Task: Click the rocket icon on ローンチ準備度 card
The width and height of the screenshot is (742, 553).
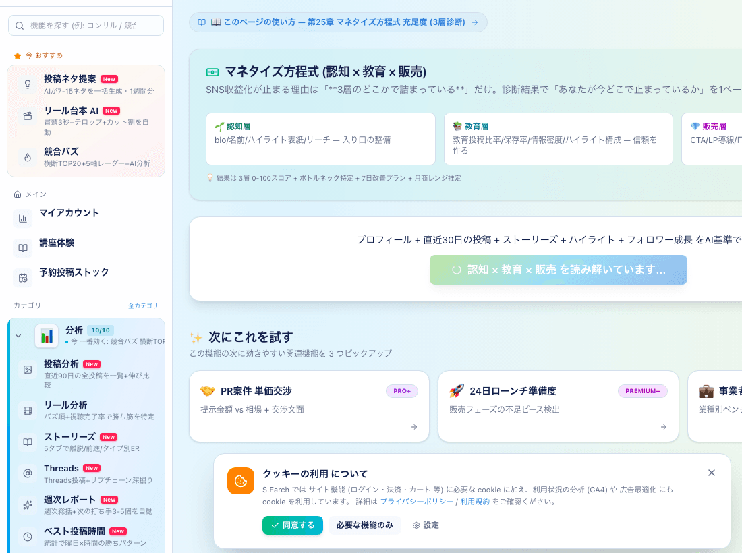Action: pyautogui.click(x=457, y=390)
